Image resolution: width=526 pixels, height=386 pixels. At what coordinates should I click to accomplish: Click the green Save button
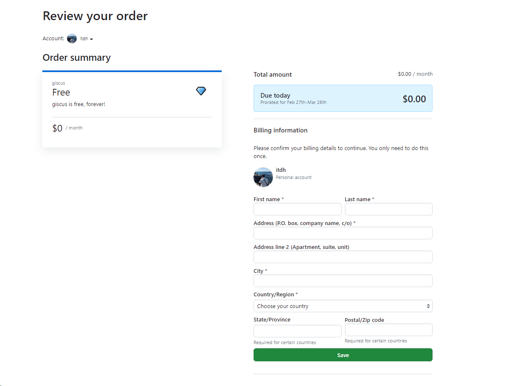pyautogui.click(x=343, y=355)
